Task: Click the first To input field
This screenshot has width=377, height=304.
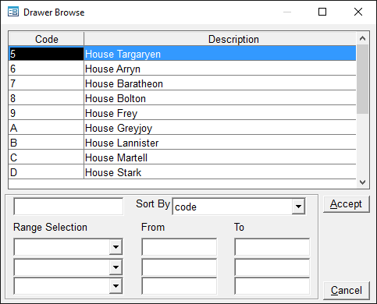Action: [272, 247]
